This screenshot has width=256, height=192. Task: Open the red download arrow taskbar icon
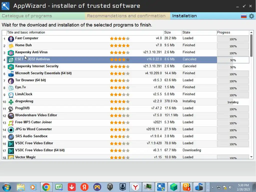tap(72, 187)
